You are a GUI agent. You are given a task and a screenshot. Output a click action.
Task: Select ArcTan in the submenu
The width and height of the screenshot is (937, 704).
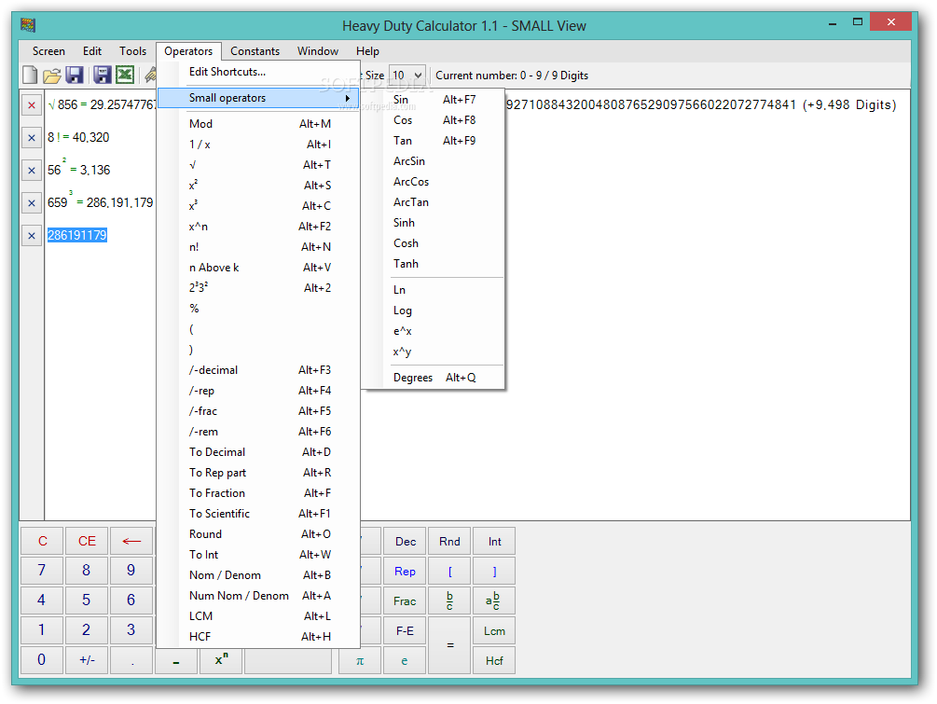[434, 202]
